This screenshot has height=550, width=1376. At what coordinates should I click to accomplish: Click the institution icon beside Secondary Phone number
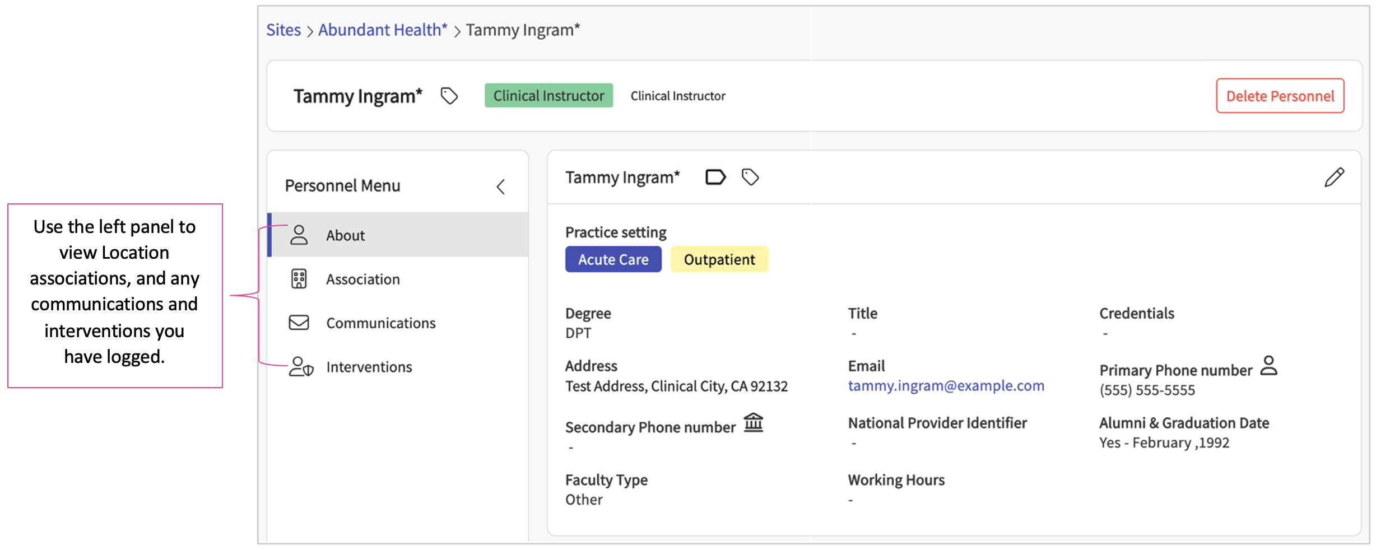coord(754,423)
